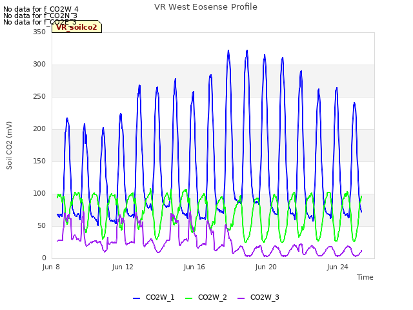The height and width of the screenshot is (310, 413).
Task: Click the 'No data for f_CO2E_3' message
Action: pyautogui.click(x=40, y=22)
